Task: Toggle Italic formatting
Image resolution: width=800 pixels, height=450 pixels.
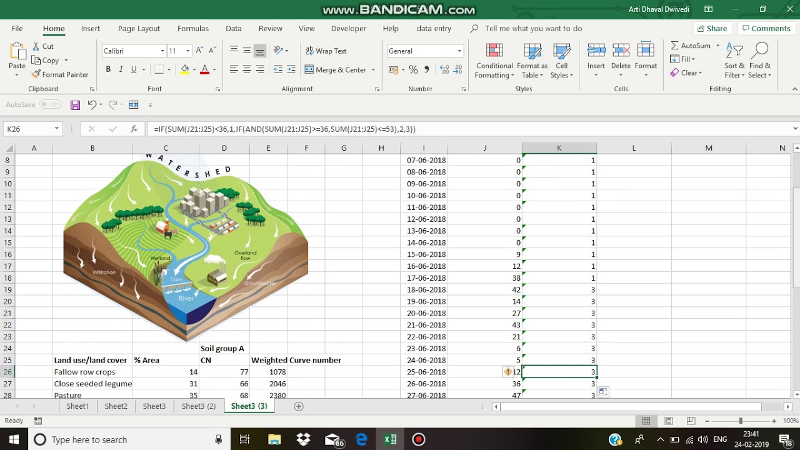Action: pyautogui.click(x=121, y=69)
